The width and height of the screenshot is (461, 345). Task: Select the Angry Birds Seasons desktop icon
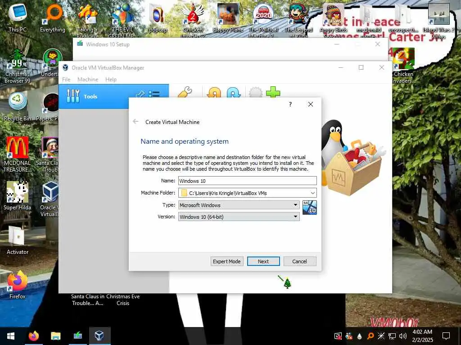[334, 21]
